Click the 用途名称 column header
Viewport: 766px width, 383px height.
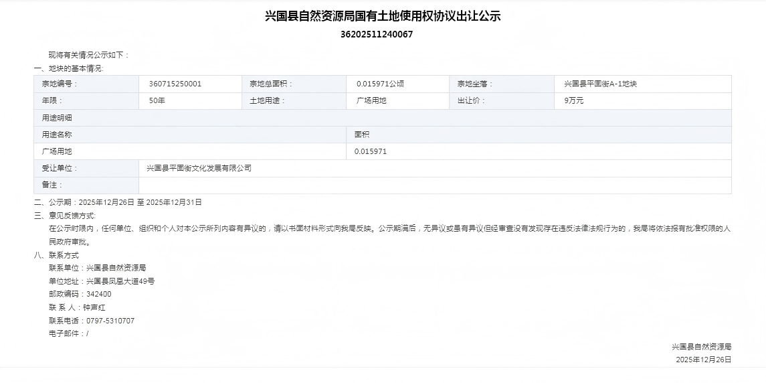click(57, 135)
